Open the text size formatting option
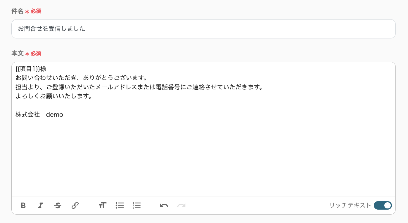The height and width of the screenshot is (223, 408). tap(102, 206)
